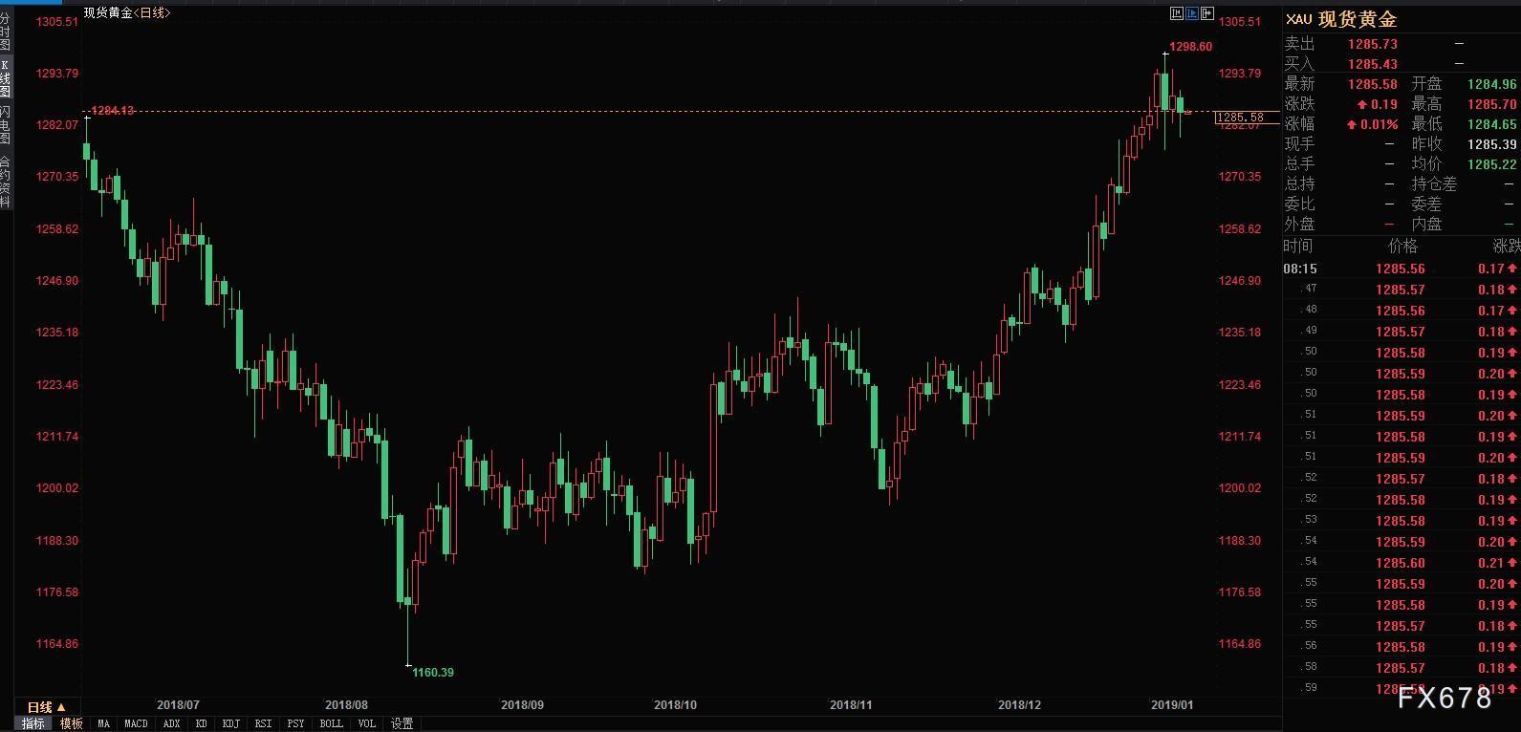Click the 1235.18 right axis price label
Image resolution: width=1521 pixels, height=732 pixels.
1240,333
